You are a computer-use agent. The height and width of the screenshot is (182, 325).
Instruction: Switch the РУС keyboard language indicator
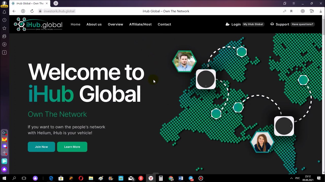tap(298, 178)
